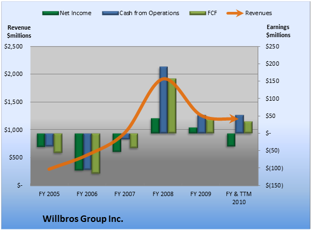The height and width of the screenshot is (230, 311).
Task: Click the FY 2007 FCF bar
Action: pyautogui.click(x=134, y=141)
